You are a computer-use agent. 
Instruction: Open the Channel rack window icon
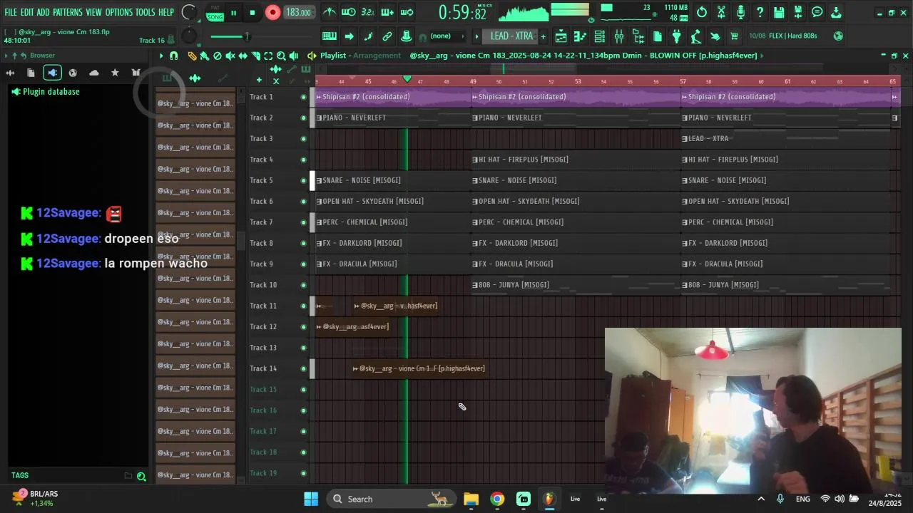(599, 36)
